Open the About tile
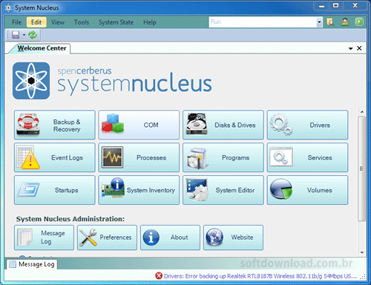The height and width of the screenshot is (285, 371). [170, 237]
